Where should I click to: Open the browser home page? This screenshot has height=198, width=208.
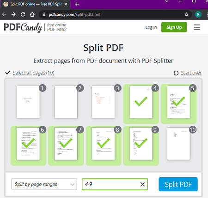pyautogui.click(x=32, y=14)
